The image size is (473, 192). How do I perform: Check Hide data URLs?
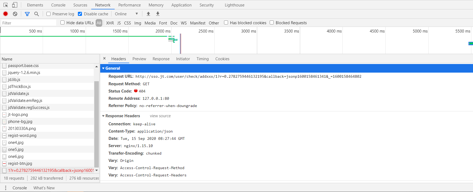tap(62, 23)
